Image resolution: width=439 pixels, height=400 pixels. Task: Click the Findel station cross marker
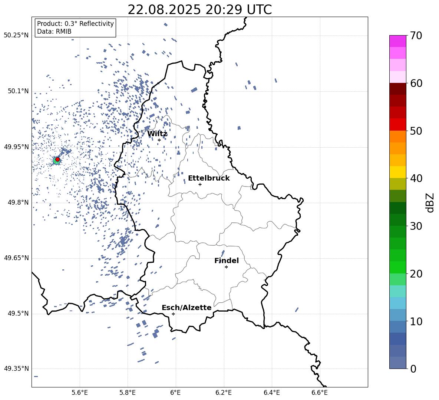[226, 267]
